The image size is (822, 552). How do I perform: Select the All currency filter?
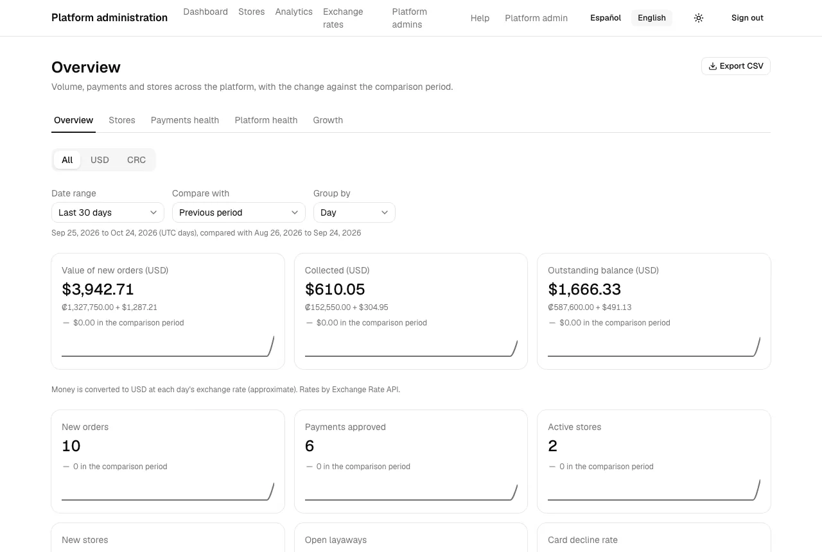coord(67,160)
